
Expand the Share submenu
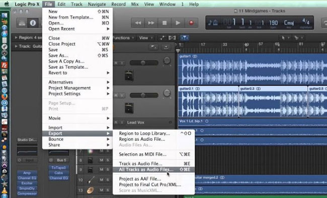tap(77, 145)
